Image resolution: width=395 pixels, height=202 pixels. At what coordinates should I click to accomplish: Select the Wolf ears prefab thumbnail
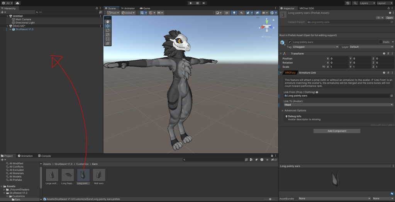(99, 175)
